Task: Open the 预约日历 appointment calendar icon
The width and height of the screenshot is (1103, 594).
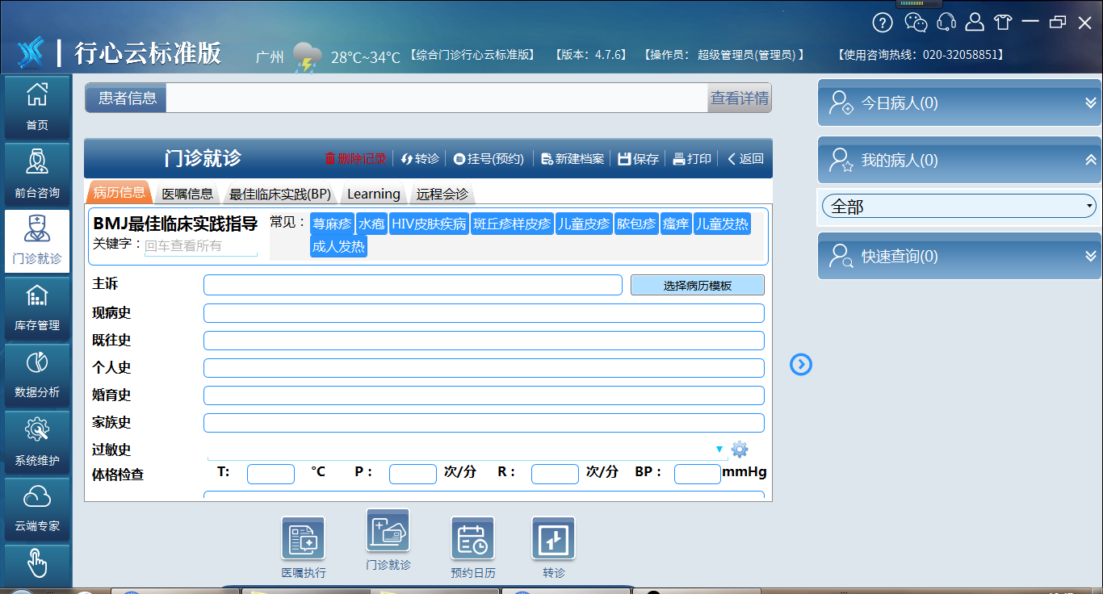Action: (x=472, y=538)
